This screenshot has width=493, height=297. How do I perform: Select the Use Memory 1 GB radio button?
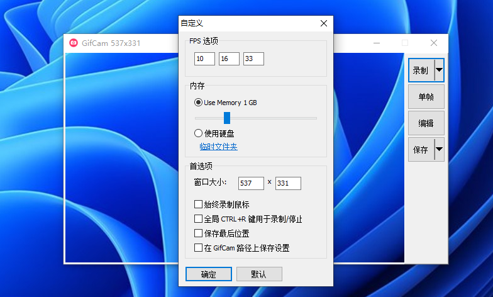pos(198,102)
